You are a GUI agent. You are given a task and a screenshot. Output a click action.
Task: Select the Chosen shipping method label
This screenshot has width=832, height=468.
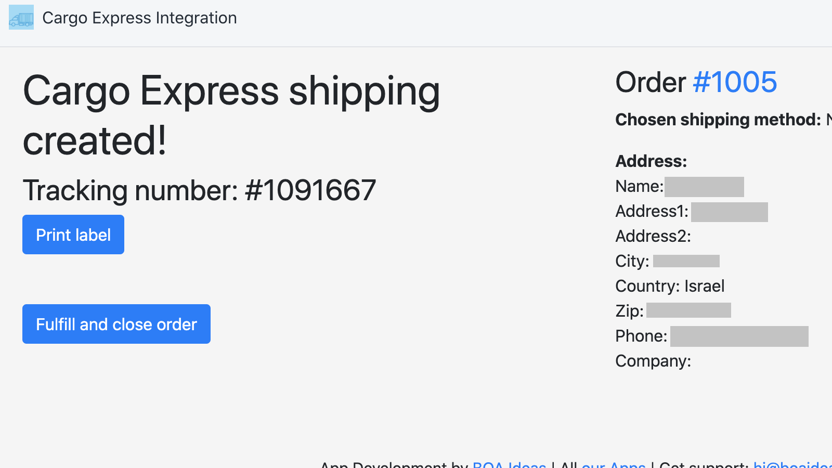(718, 120)
